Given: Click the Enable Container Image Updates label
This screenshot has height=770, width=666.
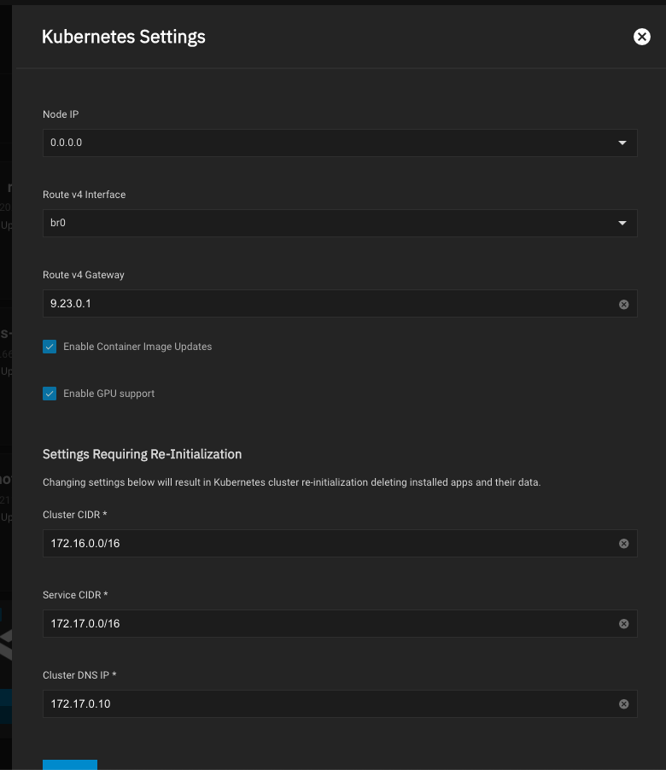Looking at the screenshot, I should pos(137,347).
